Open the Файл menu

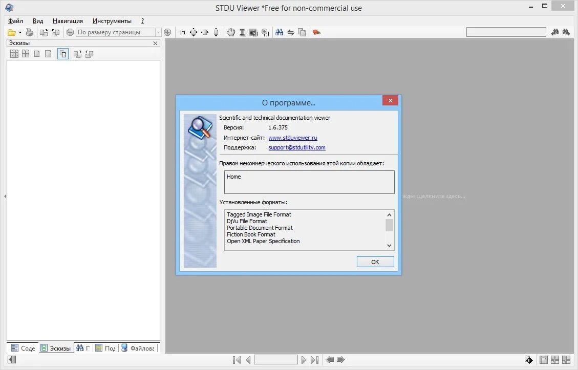click(x=15, y=21)
